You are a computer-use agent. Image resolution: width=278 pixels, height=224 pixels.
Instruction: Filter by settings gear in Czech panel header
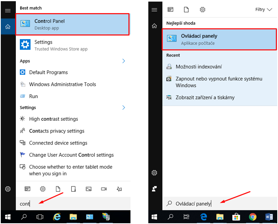[x=203, y=9]
